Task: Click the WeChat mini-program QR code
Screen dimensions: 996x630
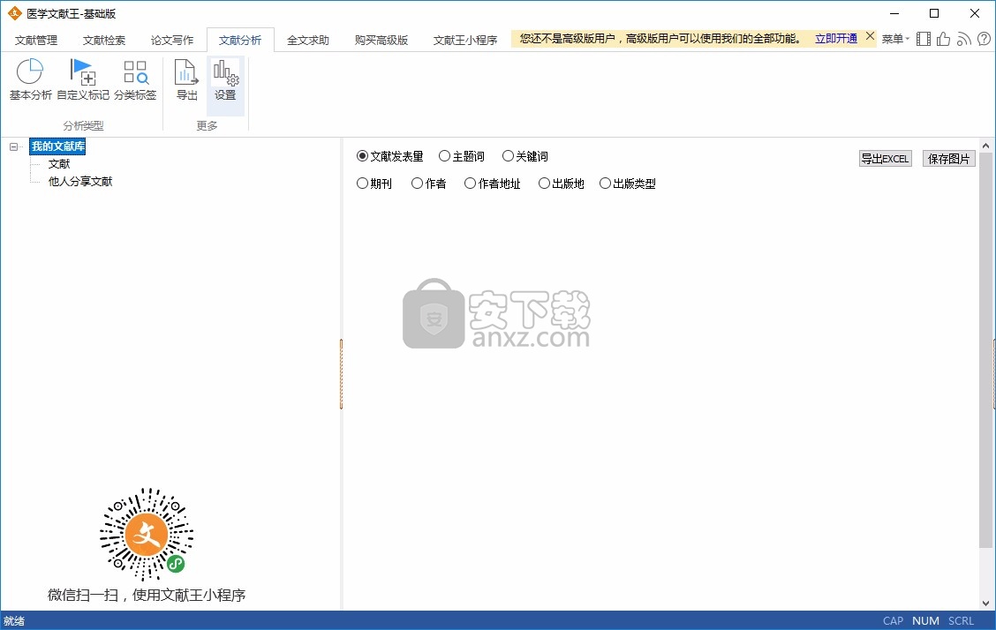Action: coord(146,534)
